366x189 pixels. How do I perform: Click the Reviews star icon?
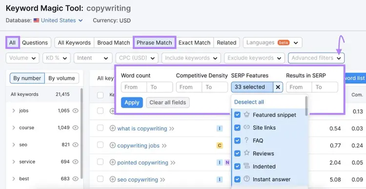(247, 153)
